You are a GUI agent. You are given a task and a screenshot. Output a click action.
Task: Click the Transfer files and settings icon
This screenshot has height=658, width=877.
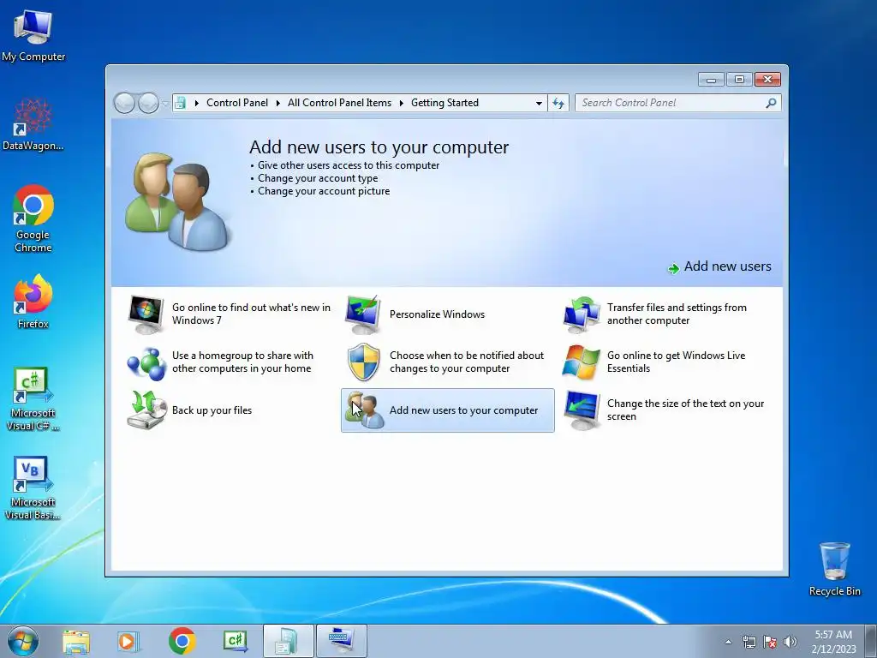tap(582, 314)
